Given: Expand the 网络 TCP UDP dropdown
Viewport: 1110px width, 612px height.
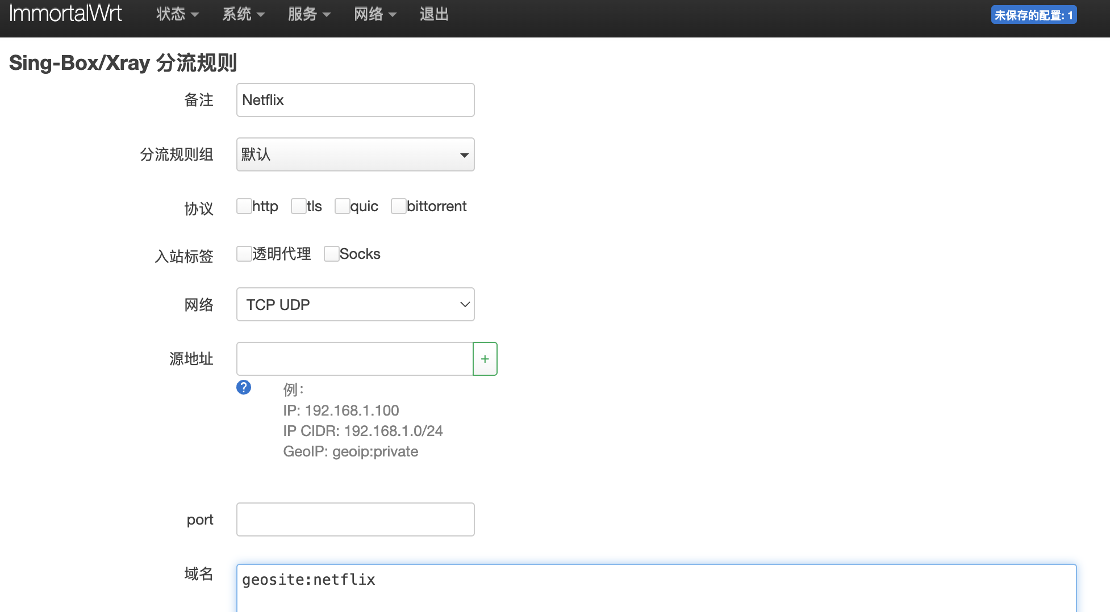Looking at the screenshot, I should point(356,304).
